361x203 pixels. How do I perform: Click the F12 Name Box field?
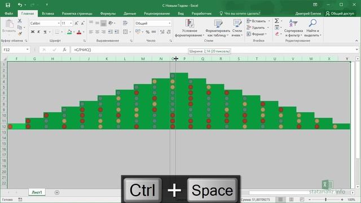16,50
